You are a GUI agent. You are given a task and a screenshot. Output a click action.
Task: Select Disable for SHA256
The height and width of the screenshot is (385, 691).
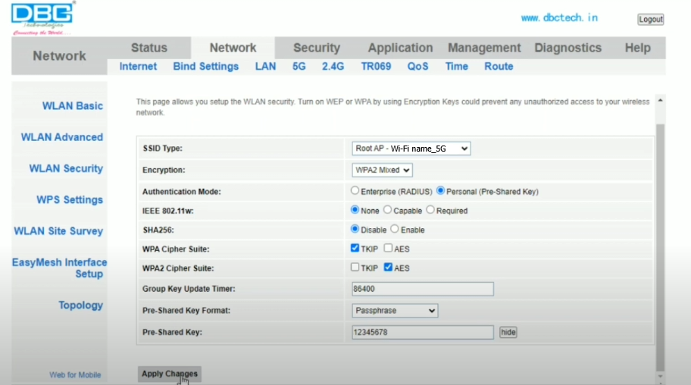click(355, 229)
